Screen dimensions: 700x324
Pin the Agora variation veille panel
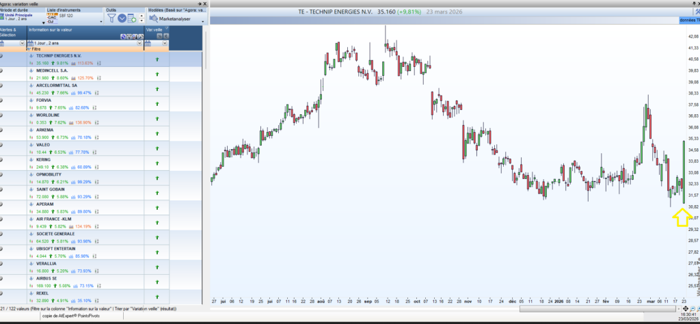(200, 3)
